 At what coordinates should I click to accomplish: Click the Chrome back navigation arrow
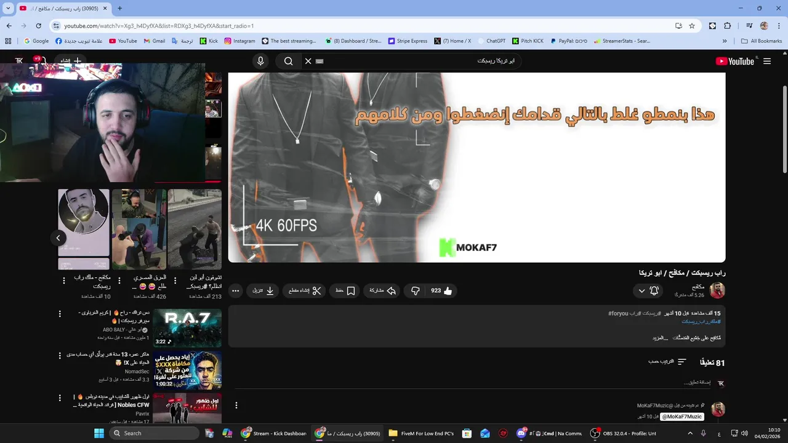pos(9,26)
